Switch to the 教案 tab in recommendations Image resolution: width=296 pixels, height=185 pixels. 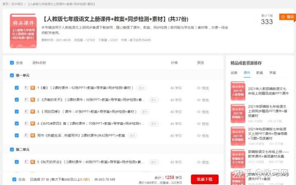tap(259, 73)
